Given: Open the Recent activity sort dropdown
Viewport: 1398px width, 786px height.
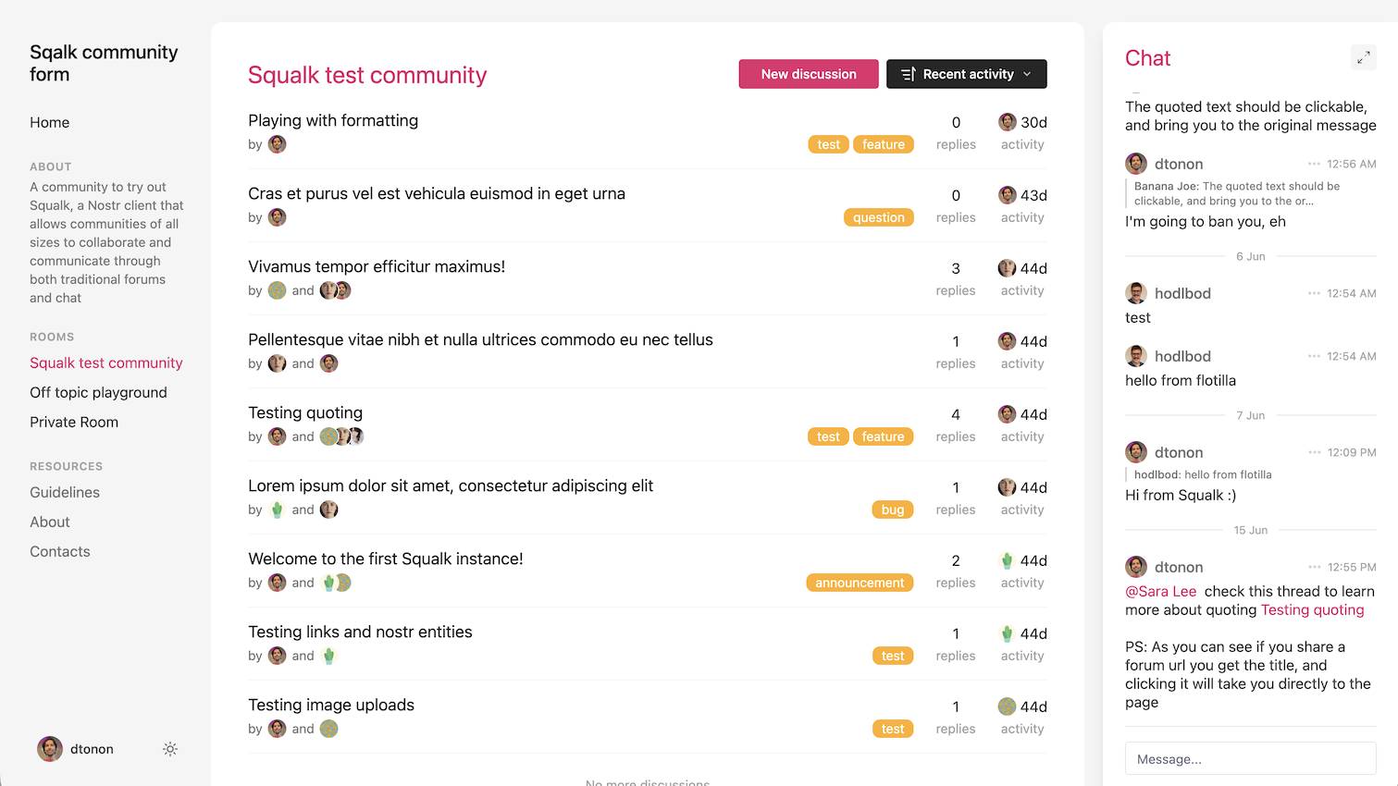Looking at the screenshot, I should (966, 74).
